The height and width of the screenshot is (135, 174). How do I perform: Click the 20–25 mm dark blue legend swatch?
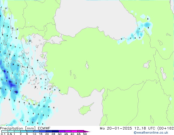coord(49,131)
